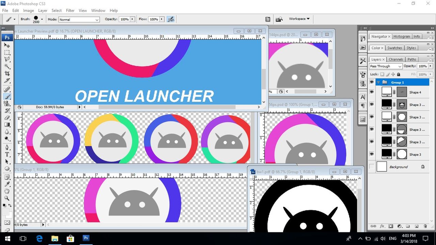The image size is (436, 245).
Task: Select the Move tool
Action: tap(7, 45)
